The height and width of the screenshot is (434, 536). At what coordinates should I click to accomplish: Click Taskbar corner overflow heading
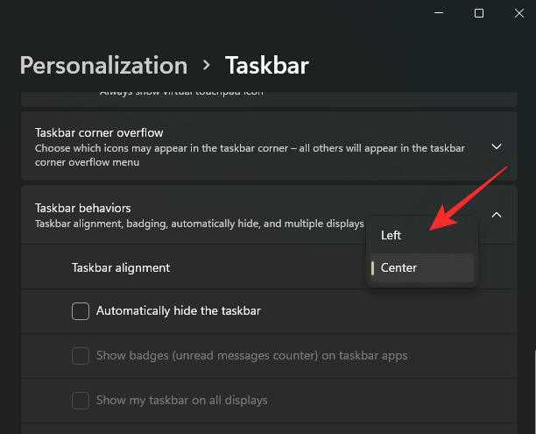99,132
